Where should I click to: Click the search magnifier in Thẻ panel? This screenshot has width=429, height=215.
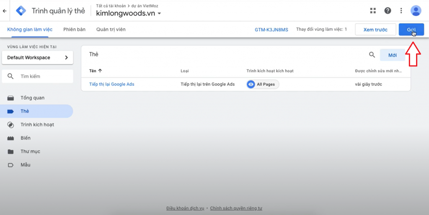[x=372, y=55]
